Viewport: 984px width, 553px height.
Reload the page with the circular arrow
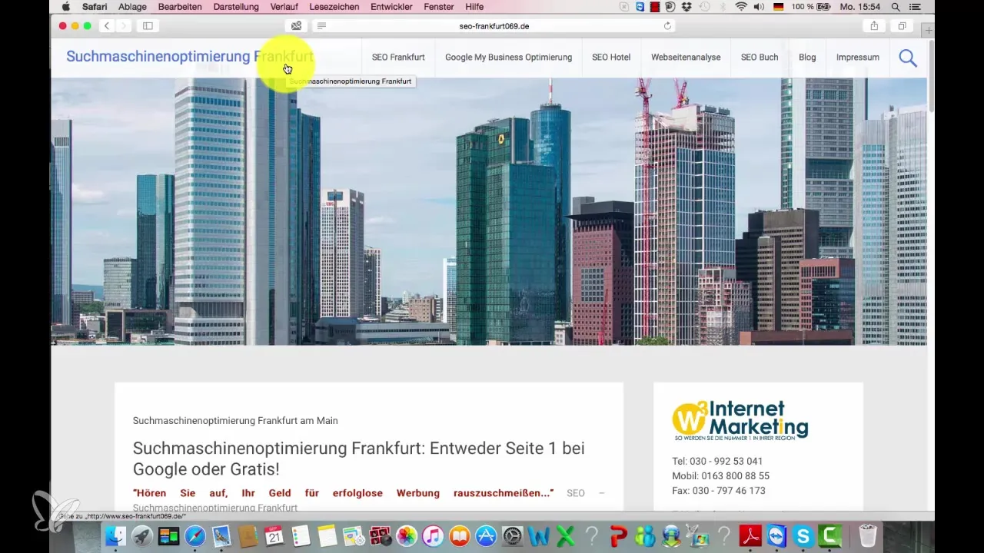(667, 26)
